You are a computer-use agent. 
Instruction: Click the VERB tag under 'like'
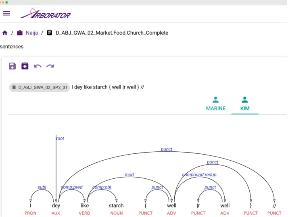click(84, 213)
